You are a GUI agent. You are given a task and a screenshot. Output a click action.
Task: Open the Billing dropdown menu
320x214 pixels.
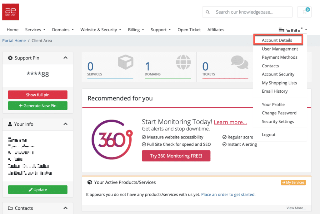[x=136, y=30]
